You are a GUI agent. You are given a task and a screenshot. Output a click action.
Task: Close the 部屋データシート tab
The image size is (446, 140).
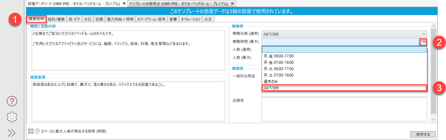tap(124, 4)
